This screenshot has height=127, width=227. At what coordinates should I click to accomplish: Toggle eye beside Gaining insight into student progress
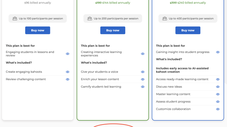pos(218,52)
